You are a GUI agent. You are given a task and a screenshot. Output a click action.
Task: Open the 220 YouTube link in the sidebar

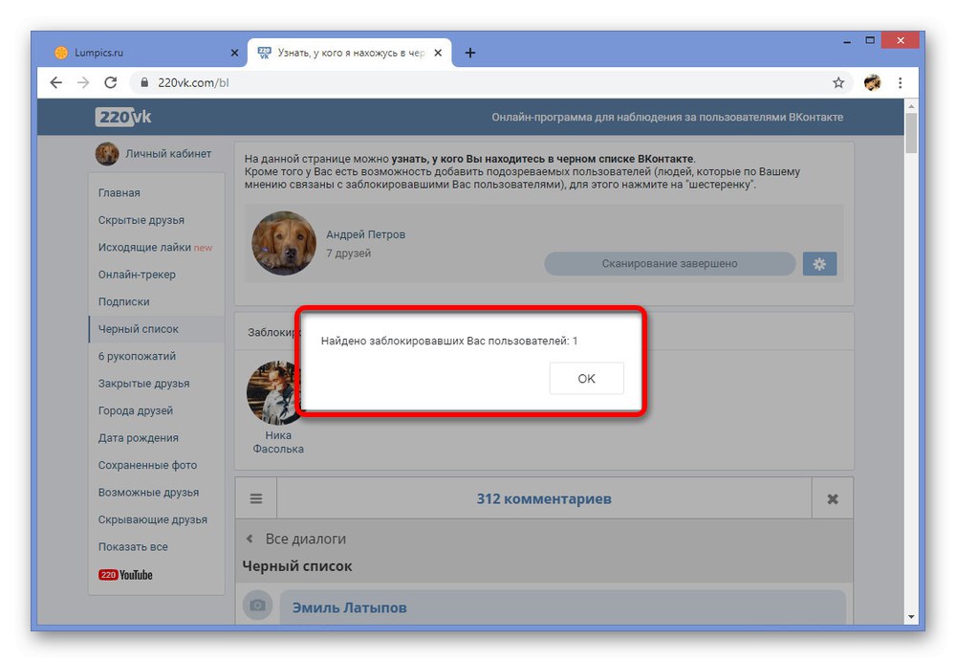pos(125,575)
